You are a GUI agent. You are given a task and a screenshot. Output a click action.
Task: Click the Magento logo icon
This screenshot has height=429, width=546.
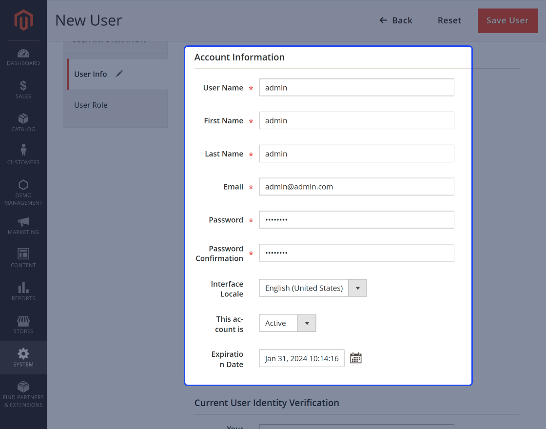tap(23, 20)
